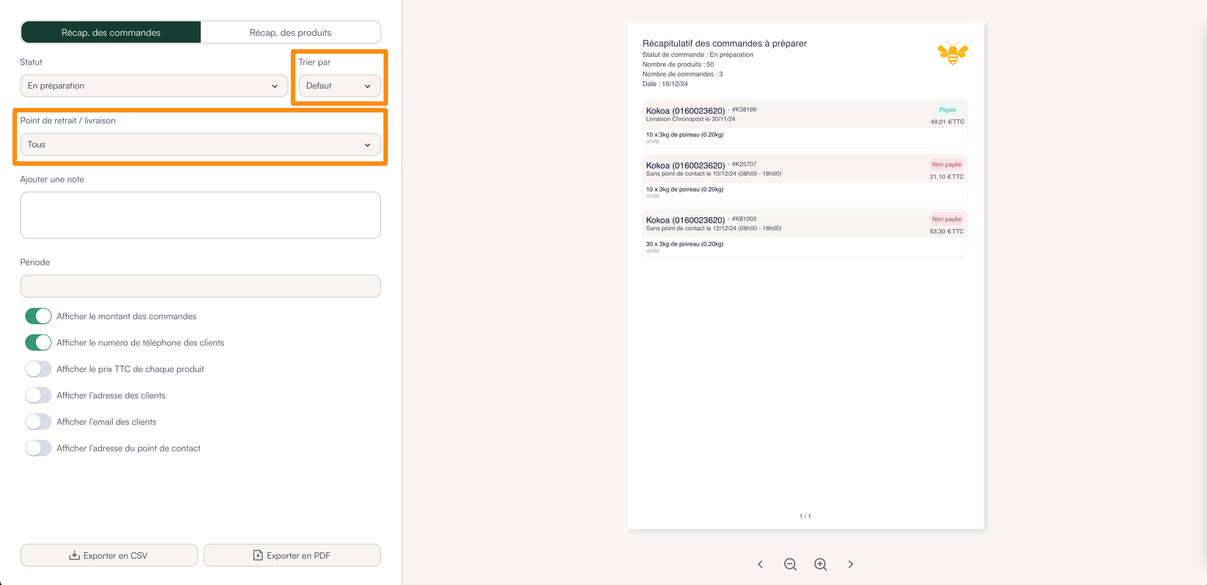Click Exporter en PDF button
Screen dimensions: 1207x585
292,556
